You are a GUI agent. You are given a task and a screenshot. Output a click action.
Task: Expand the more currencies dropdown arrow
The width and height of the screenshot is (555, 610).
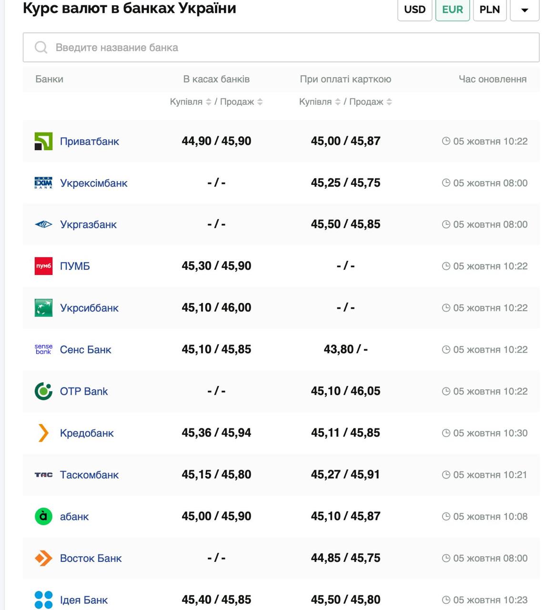(x=524, y=10)
